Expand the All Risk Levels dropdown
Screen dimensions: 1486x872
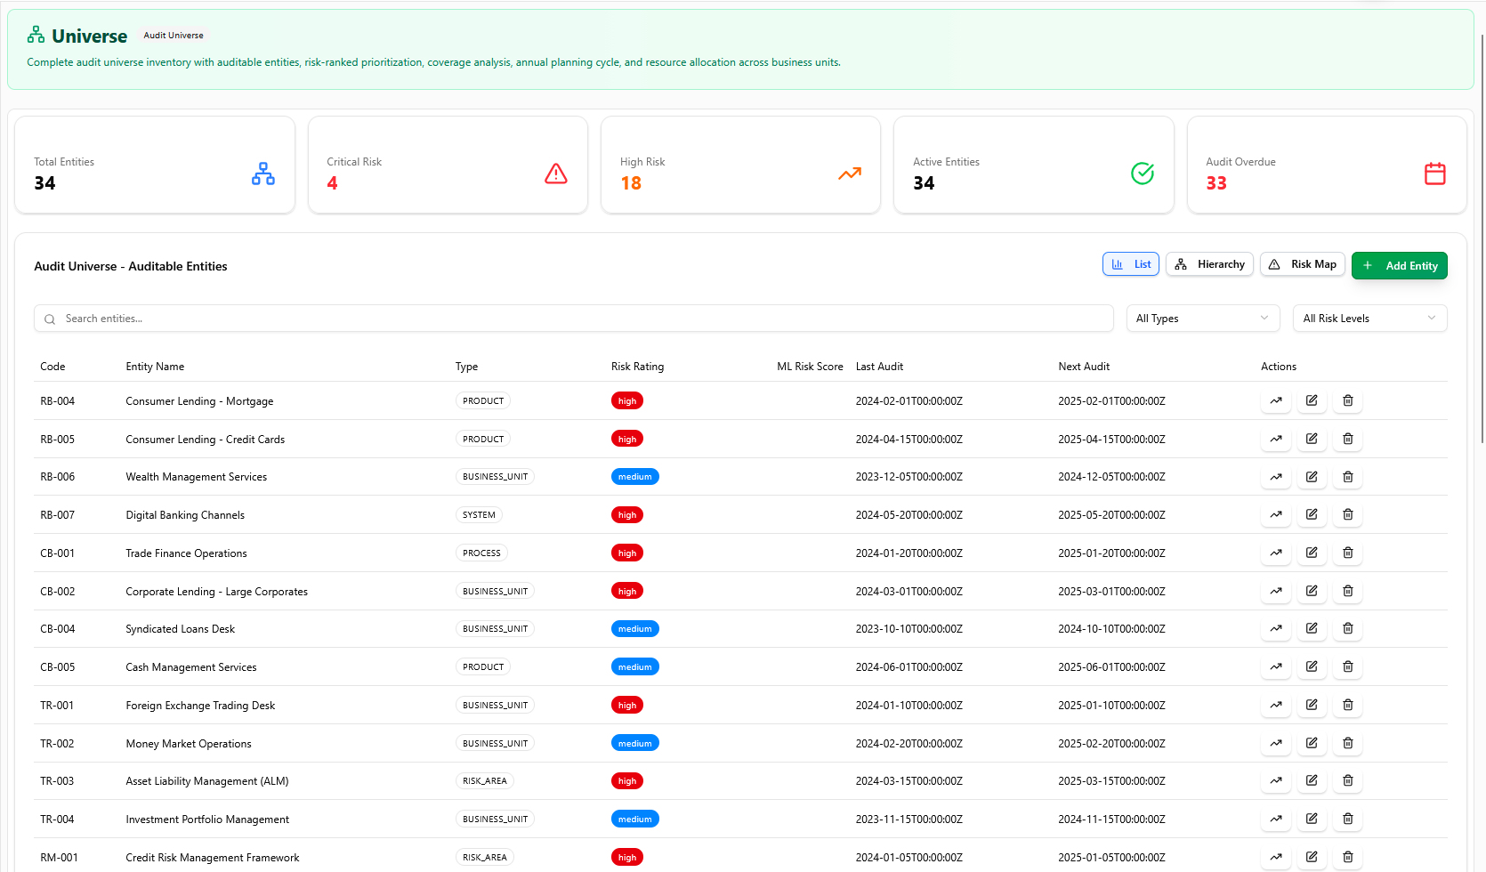1369,319
